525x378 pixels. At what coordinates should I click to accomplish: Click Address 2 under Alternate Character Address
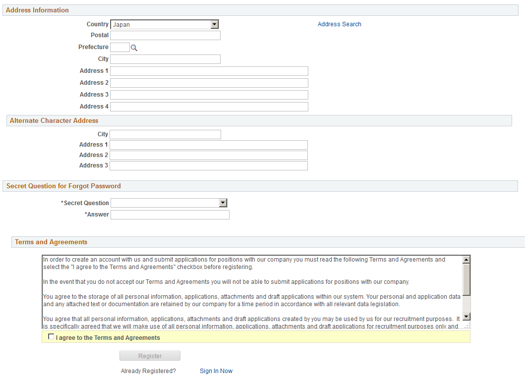click(208, 155)
